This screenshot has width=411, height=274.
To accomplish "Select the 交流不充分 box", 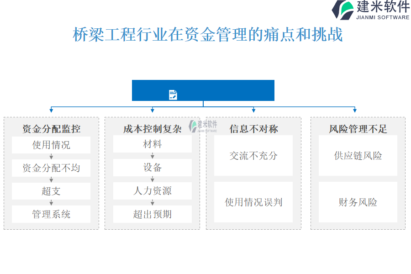I will [x=253, y=155].
